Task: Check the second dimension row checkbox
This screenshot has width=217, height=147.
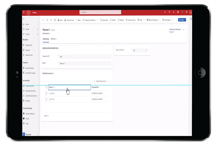Action: [46, 99]
